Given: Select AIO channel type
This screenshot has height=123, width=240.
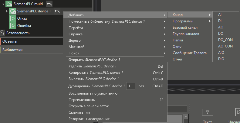Looking at the screenshot, I should (226, 52).
